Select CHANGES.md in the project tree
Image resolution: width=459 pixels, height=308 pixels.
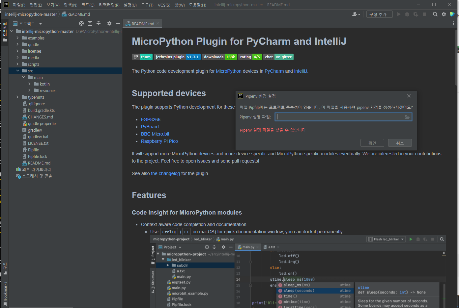(40, 117)
